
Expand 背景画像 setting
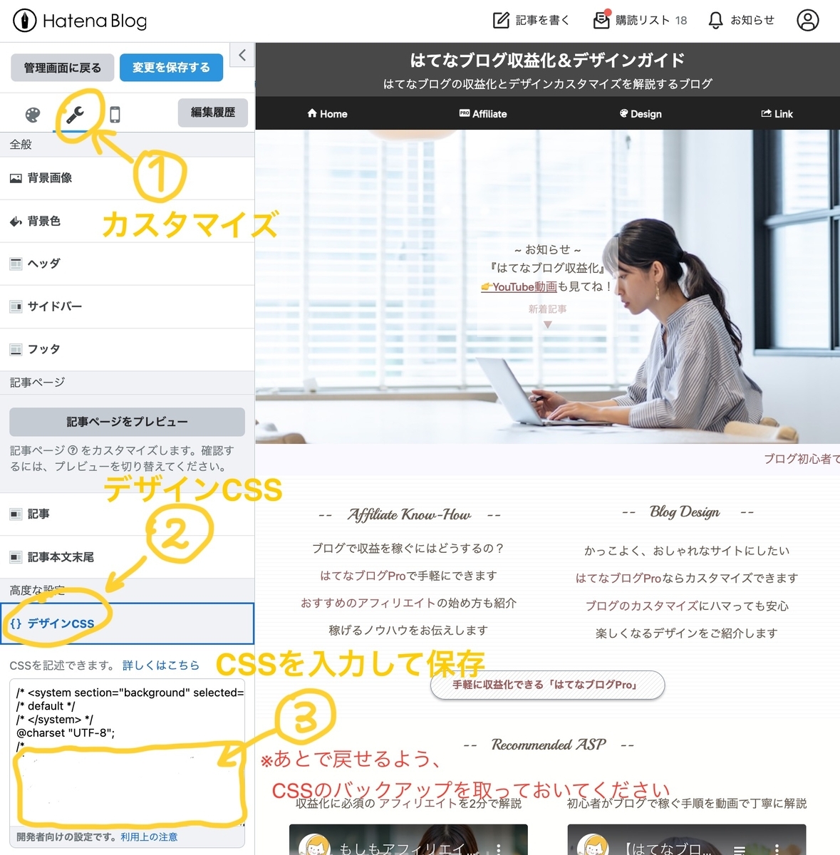tap(127, 178)
